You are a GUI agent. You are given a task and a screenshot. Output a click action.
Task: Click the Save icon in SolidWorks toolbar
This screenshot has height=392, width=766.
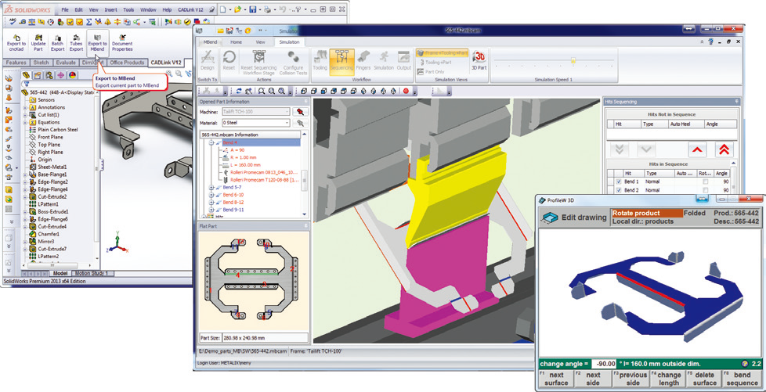tap(253, 9)
